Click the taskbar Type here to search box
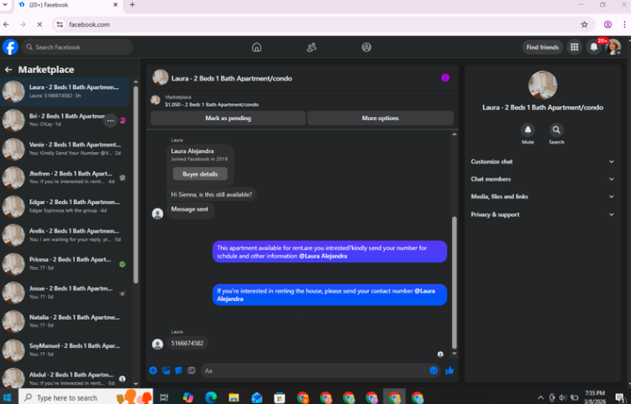631x404 pixels. point(86,397)
